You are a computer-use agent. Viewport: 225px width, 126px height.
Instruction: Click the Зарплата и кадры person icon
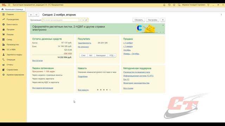click(4, 55)
